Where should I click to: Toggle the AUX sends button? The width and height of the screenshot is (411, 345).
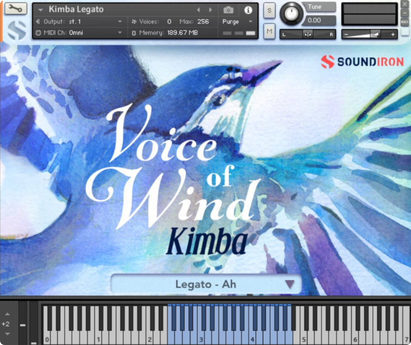(405, 22)
